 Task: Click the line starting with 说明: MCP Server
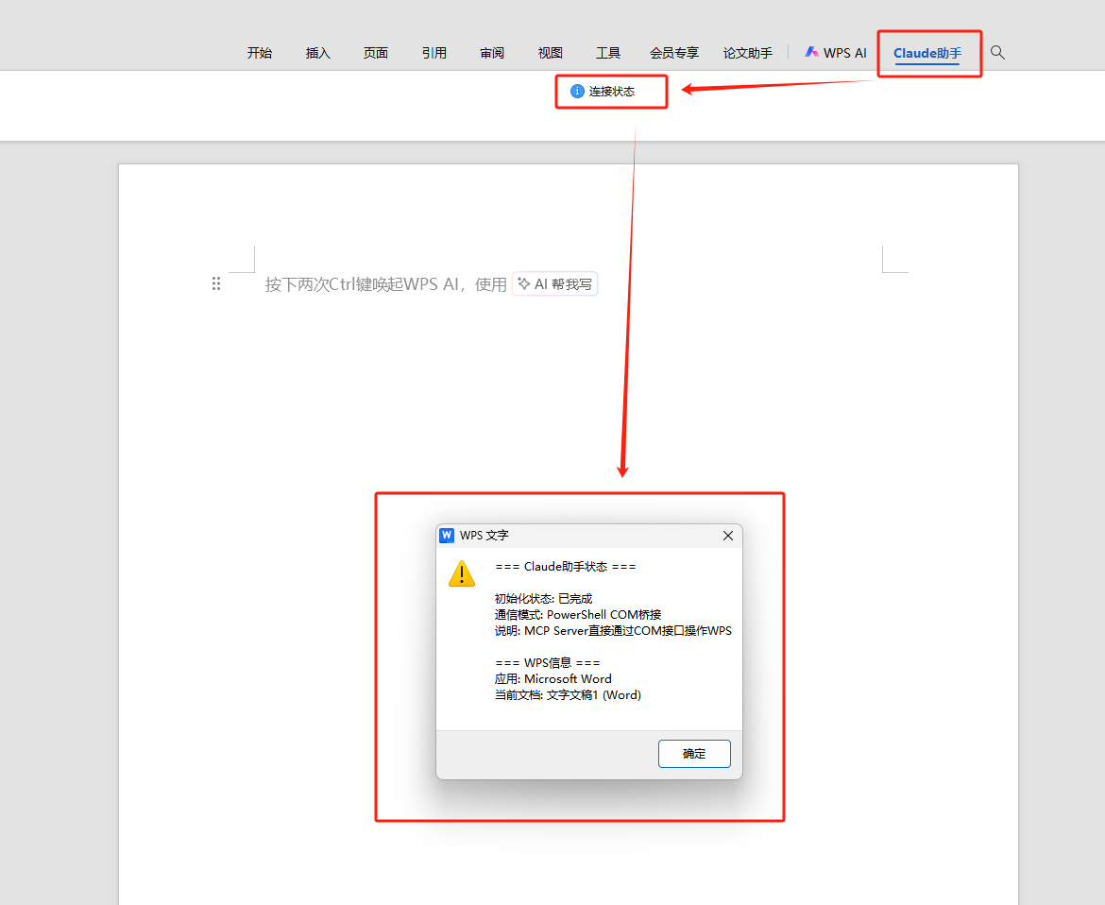pos(613,631)
